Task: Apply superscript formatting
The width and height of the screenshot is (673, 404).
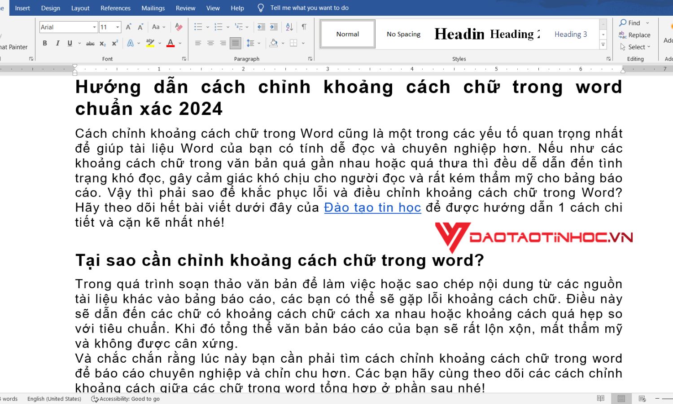Action: [115, 44]
